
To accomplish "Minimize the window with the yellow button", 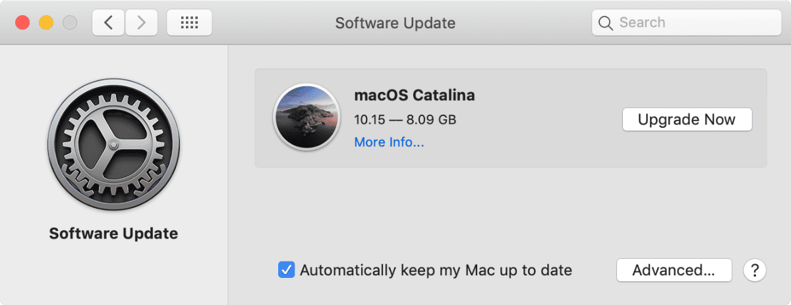I will click(x=46, y=23).
